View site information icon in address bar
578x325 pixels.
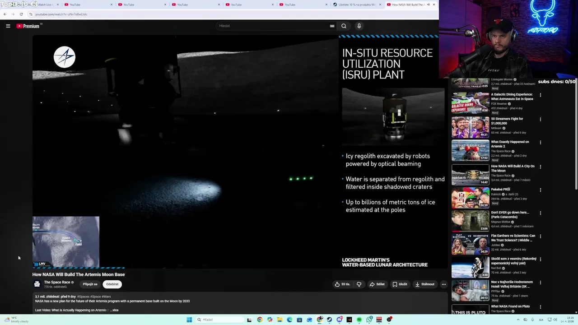pos(31,14)
